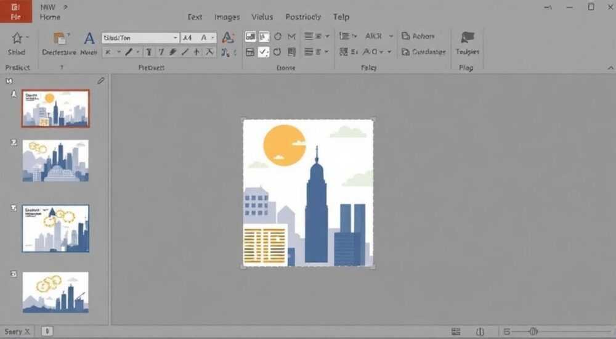This screenshot has width=616, height=339.
Task: Open the Telp menu tab
Action: (x=341, y=17)
